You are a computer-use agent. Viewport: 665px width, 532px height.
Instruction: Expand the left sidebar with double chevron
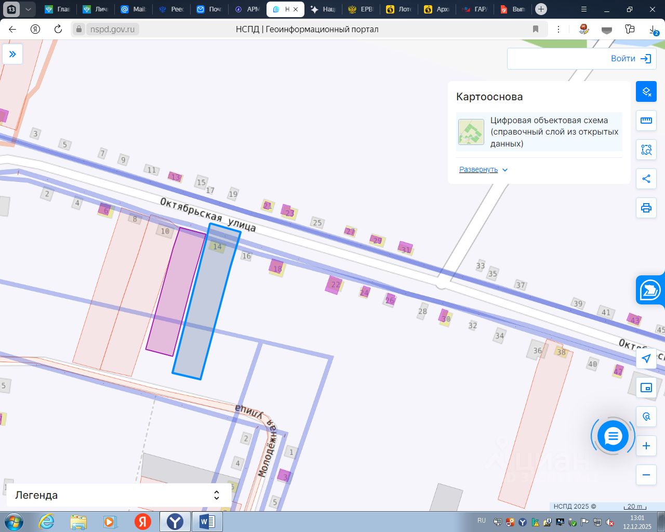(x=12, y=54)
